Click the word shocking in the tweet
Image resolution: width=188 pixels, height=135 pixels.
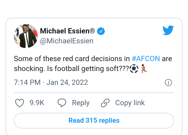click(x=29, y=69)
